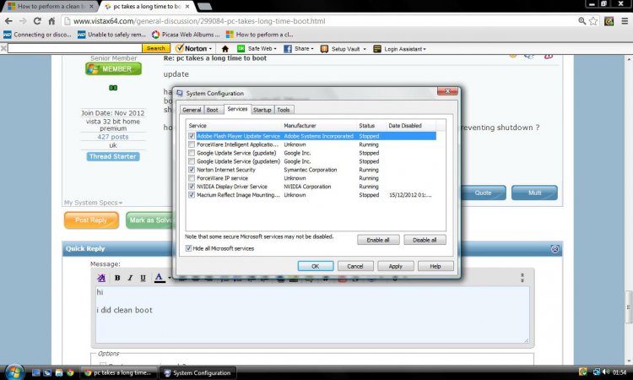Viewport: 633px width, 380px height.
Task: Click the text color swatch 'A' icon
Action: [x=159, y=278]
